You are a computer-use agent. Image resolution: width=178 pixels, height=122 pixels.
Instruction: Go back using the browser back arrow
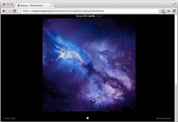pos(4,11)
